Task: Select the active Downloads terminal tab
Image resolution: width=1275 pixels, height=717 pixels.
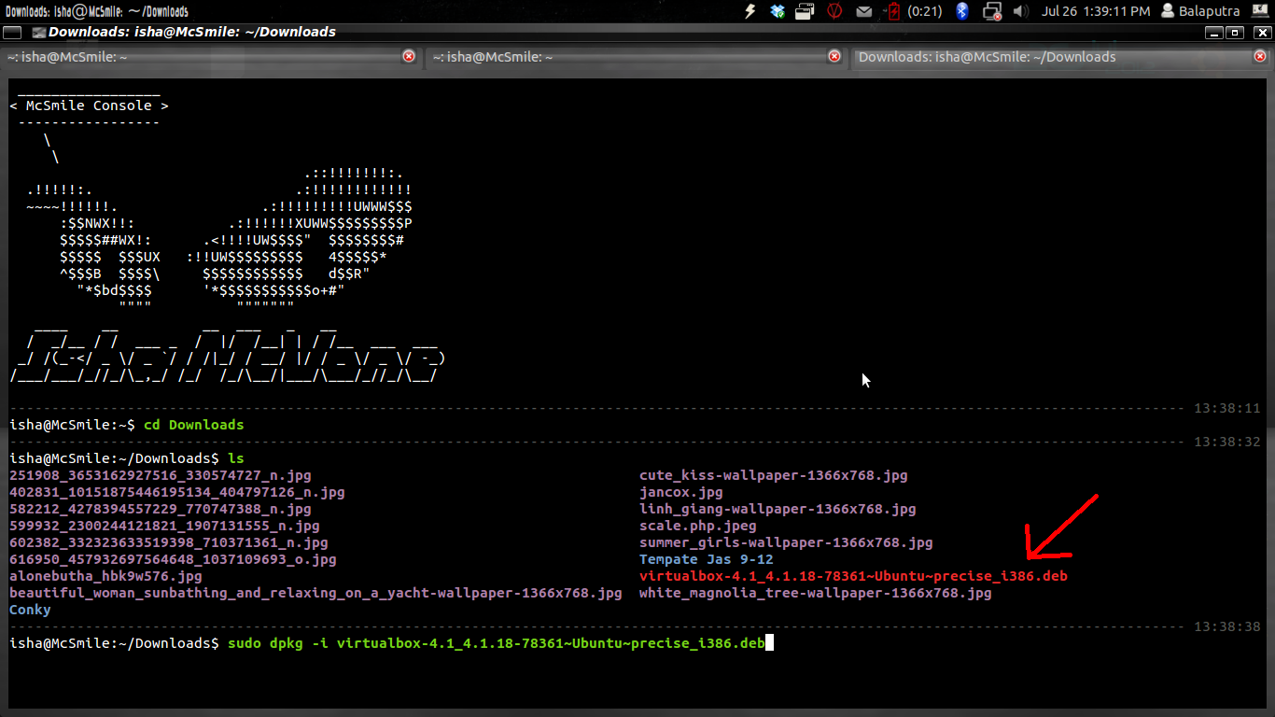Action: pos(989,56)
